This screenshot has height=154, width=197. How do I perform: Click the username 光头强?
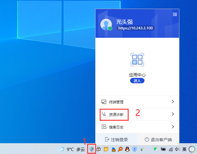(x=124, y=22)
